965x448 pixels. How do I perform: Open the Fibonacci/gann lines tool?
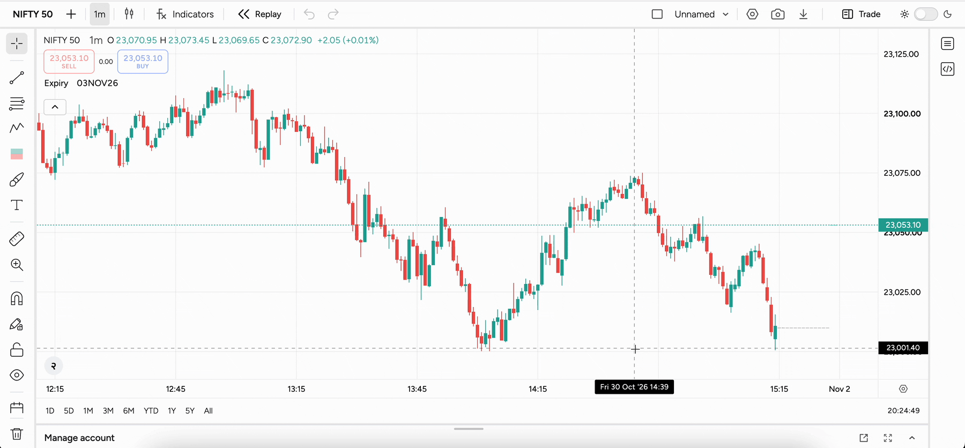17,103
